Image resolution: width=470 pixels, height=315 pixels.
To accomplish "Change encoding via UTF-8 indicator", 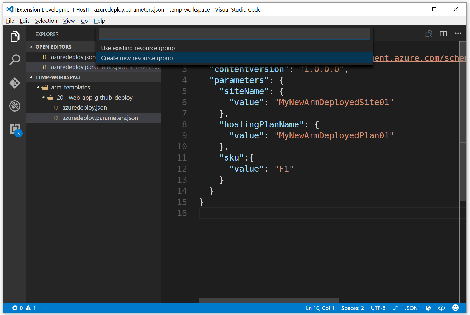I will point(378,308).
